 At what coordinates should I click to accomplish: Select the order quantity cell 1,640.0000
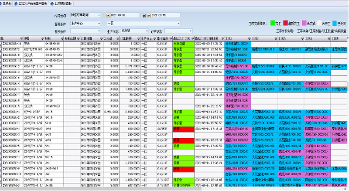pos(130,72)
